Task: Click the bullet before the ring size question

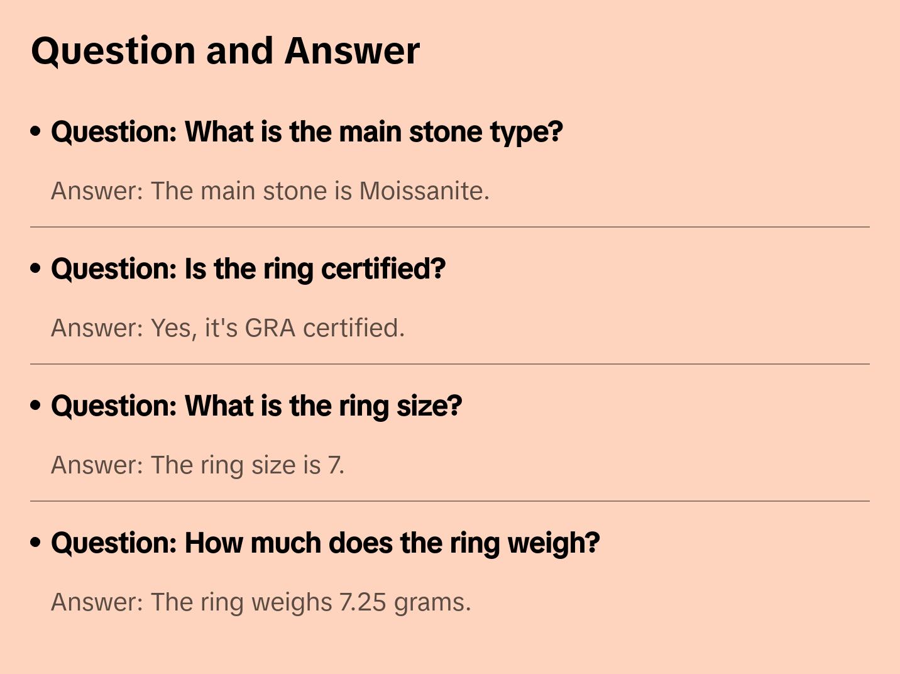Action: coord(36,406)
